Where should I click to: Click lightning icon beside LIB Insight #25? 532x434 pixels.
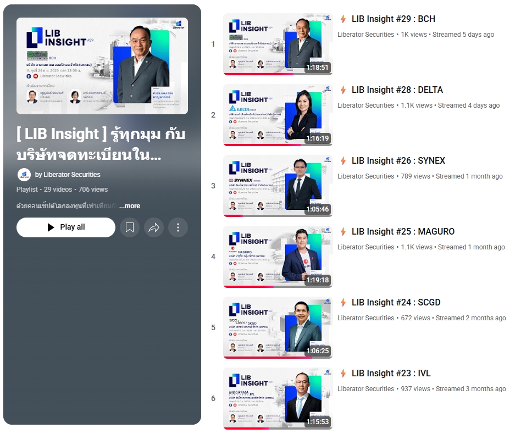[343, 232]
